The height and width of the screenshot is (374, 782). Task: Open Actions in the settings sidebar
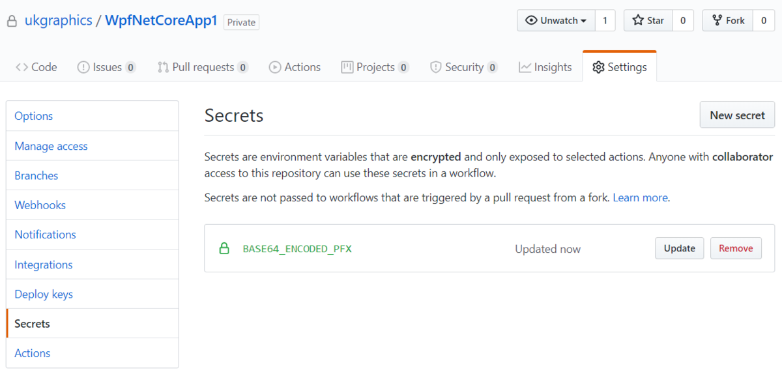point(93,353)
